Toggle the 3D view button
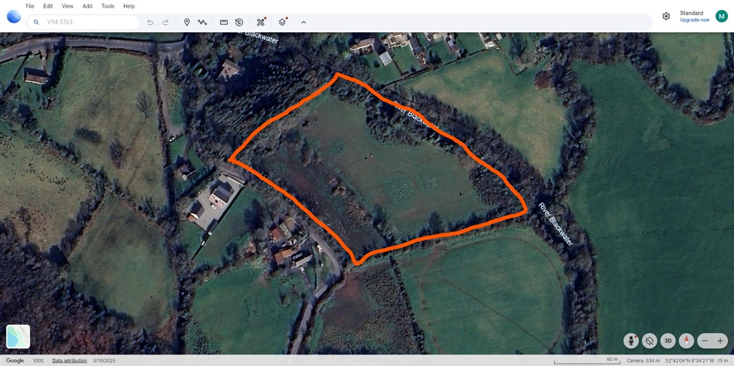734x366 pixels. click(x=668, y=341)
